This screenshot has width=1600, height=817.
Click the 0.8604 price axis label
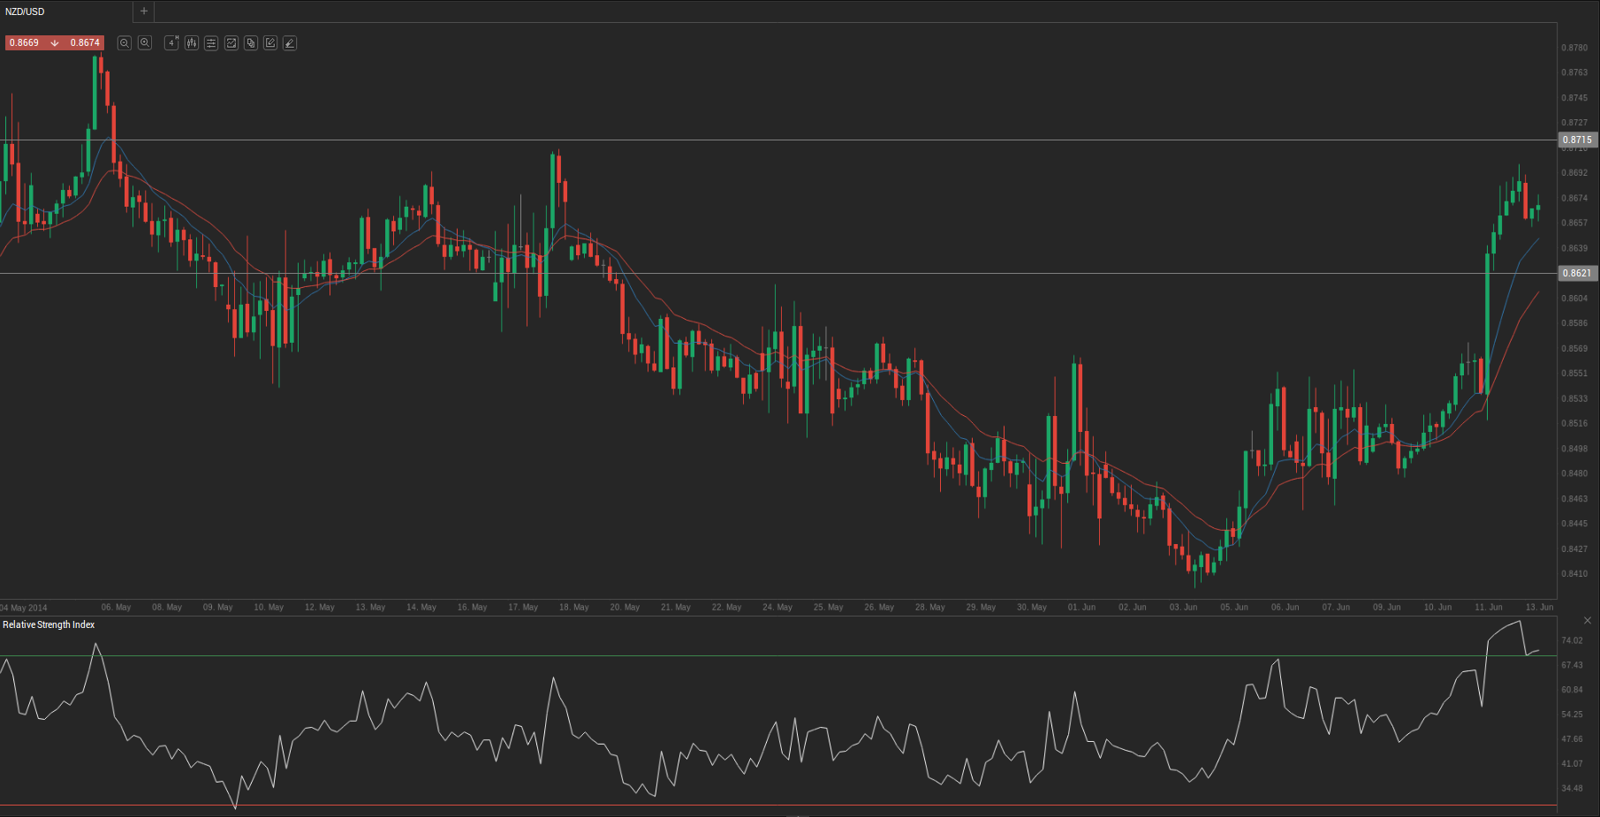click(x=1574, y=299)
